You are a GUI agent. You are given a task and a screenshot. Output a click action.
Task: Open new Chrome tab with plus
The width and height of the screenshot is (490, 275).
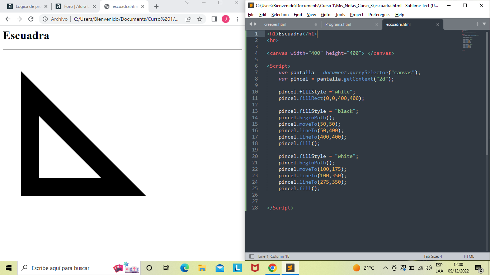156,6
